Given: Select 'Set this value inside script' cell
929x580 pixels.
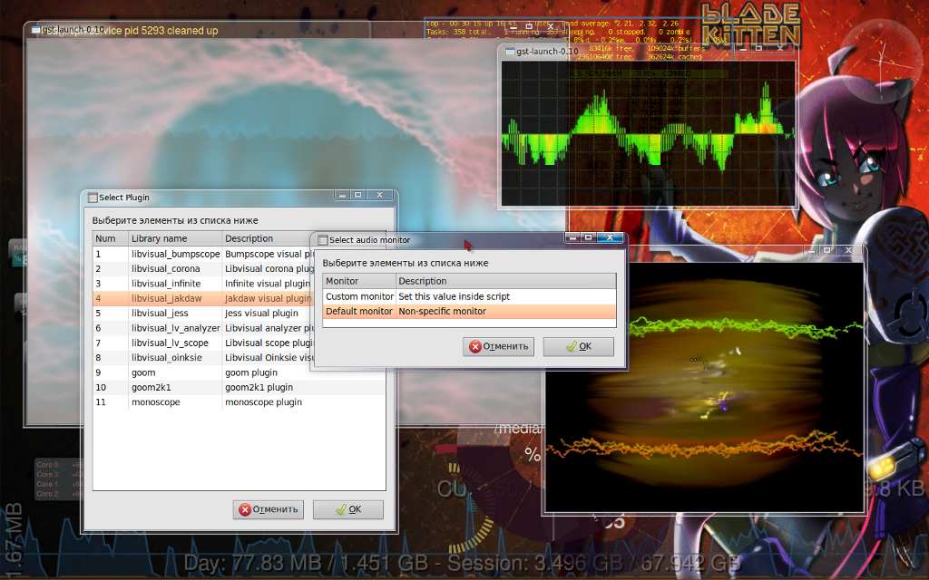Looking at the screenshot, I should [454, 296].
